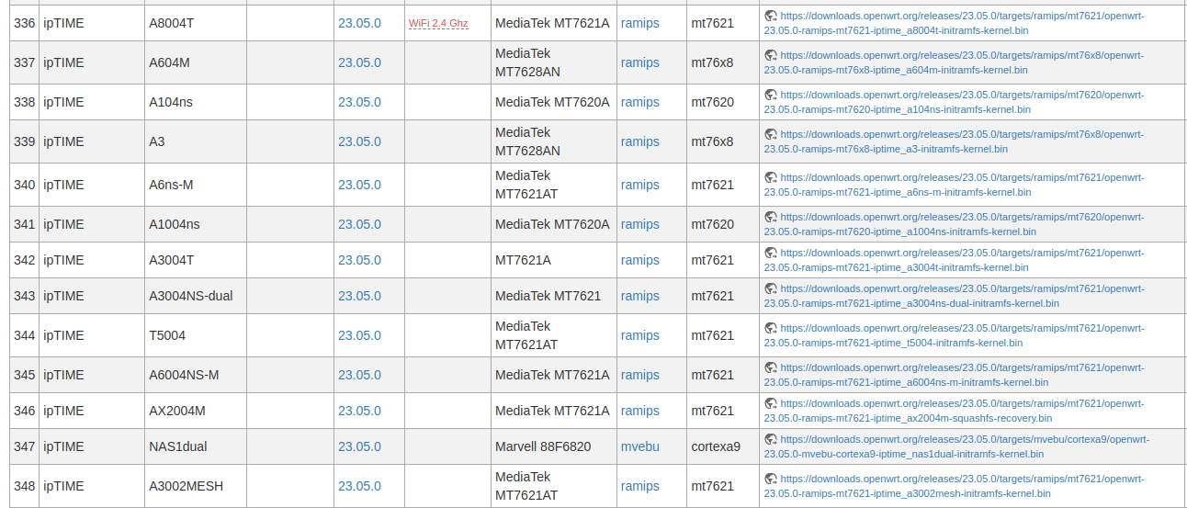Open 23.05.0 release link for A3004T

coord(359,260)
